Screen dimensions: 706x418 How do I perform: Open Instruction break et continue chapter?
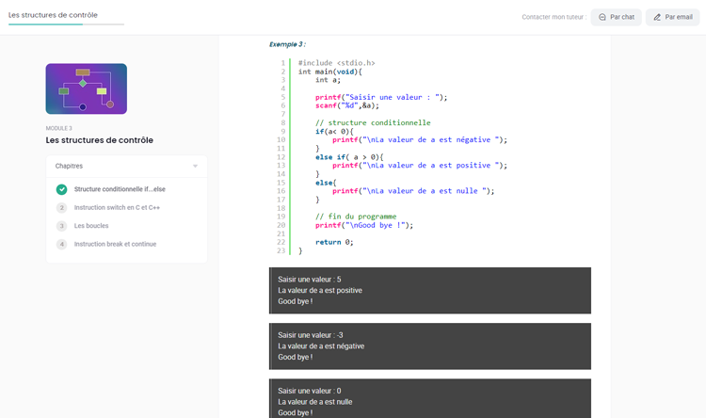point(115,244)
